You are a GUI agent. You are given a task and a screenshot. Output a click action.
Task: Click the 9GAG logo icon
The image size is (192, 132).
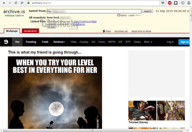6,42
